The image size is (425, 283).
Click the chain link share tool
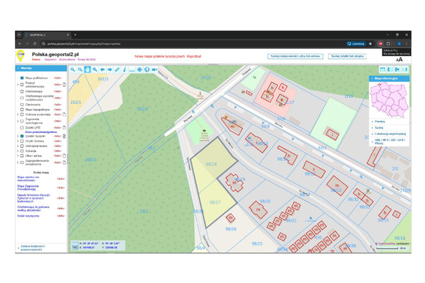(x=117, y=69)
